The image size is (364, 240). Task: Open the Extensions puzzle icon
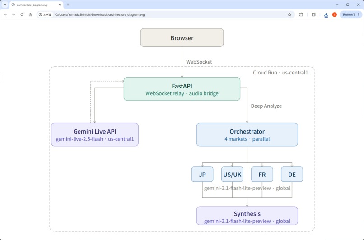301,14
